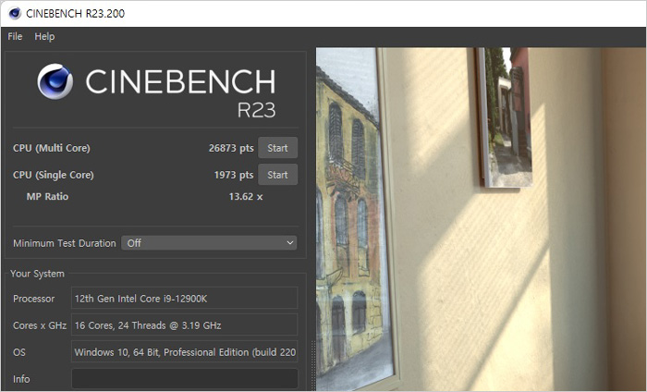Screen dimensions: 647x392
Task: Click the CPU (Multi Core) label
Action: point(52,148)
